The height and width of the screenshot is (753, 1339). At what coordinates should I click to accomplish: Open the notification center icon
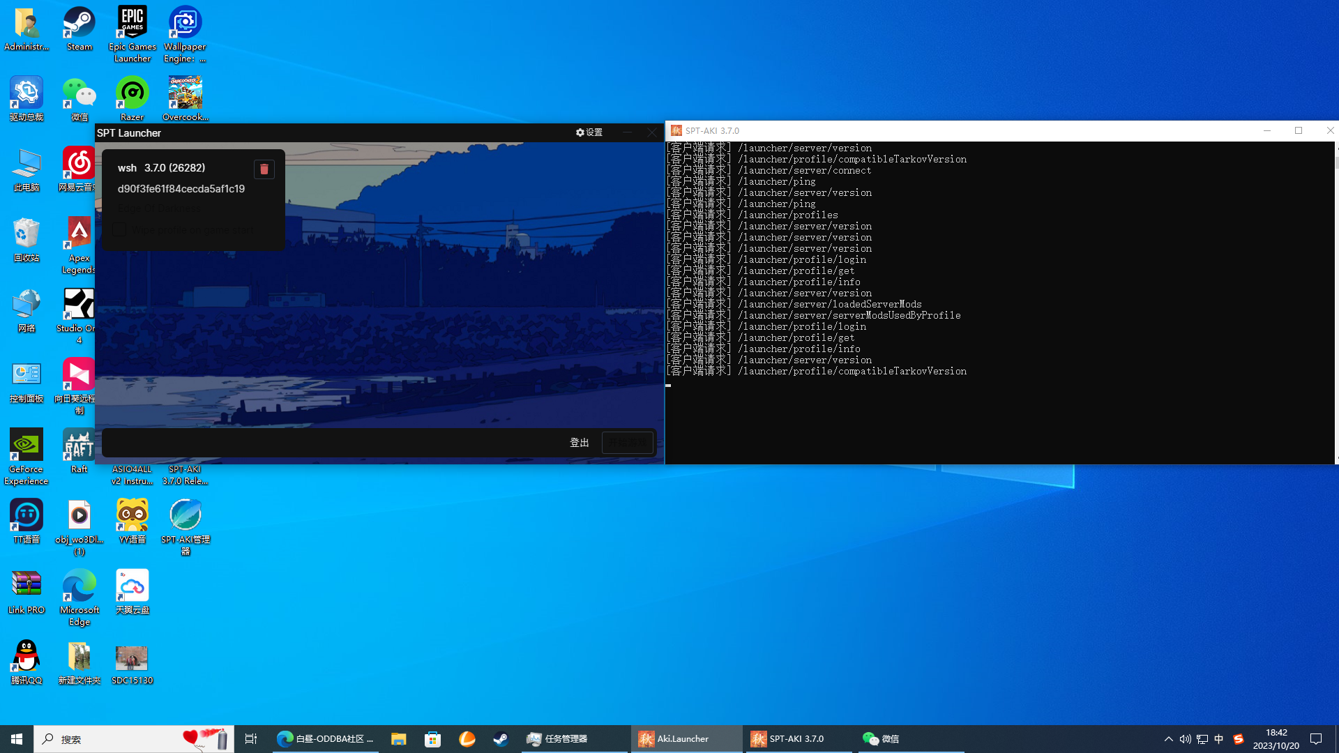[1316, 739]
